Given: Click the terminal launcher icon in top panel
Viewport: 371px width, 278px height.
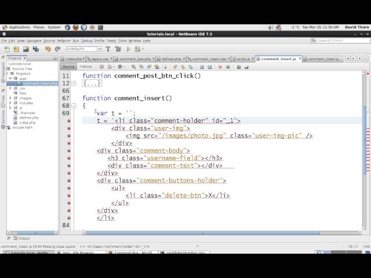Looking at the screenshot, I should 100,27.
